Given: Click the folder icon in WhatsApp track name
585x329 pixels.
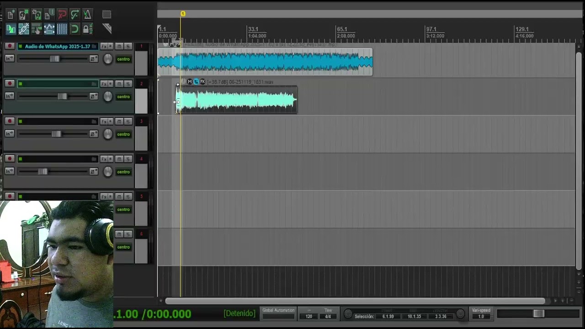Looking at the screenshot, I should tap(94, 46).
